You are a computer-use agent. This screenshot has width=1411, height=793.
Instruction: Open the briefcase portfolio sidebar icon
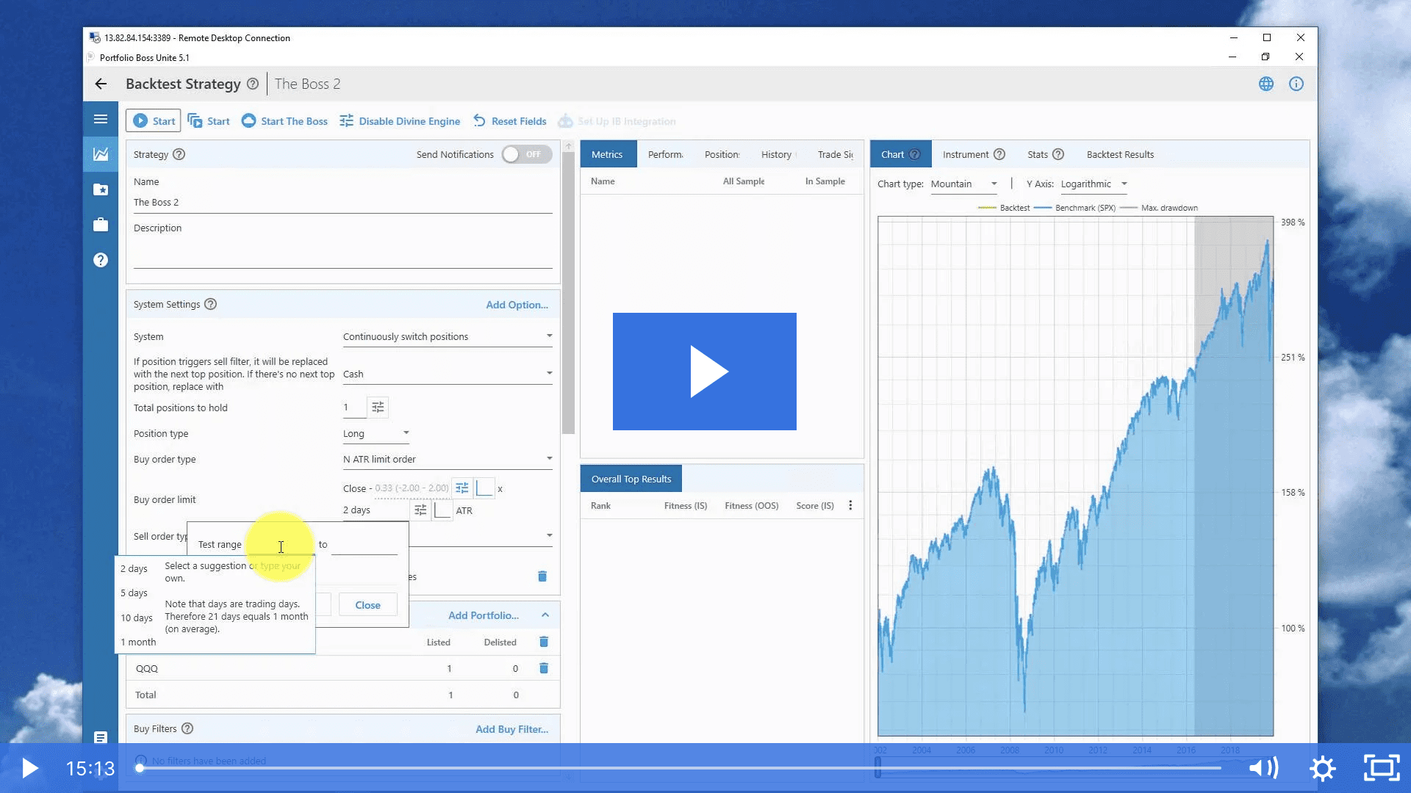point(101,225)
